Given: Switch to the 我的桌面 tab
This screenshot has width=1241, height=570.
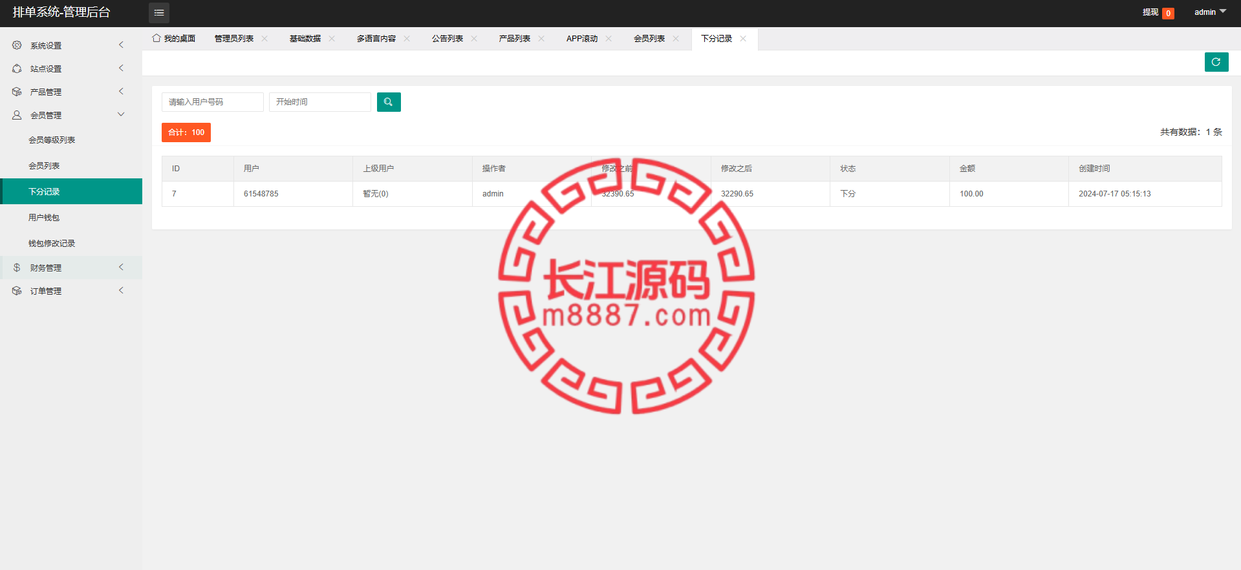Looking at the screenshot, I should pyautogui.click(x=173, y=39).
